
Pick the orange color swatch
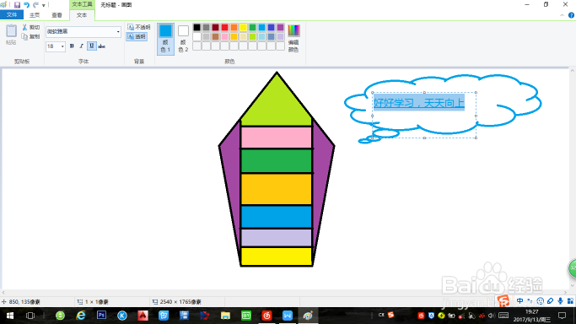pyautogui.click(x=234, y=27)
